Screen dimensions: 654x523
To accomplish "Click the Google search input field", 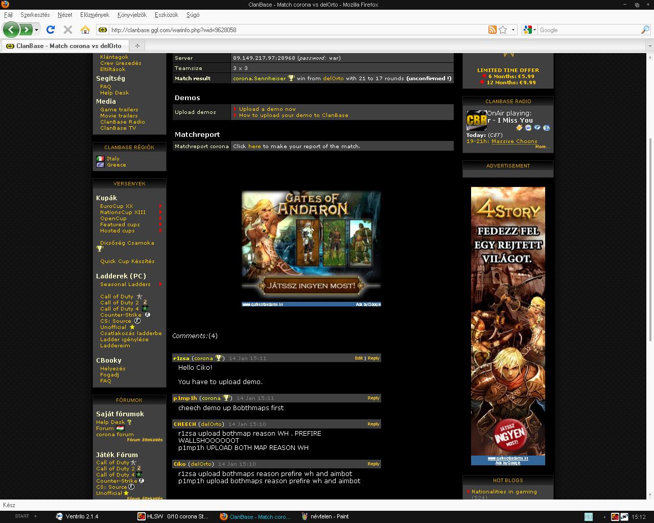I will (x=588, y=30).
